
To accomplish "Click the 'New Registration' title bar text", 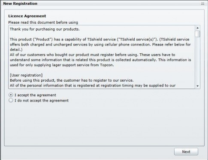I will (x=20, y=3).
